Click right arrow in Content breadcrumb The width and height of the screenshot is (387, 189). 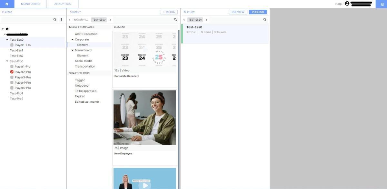110,20
